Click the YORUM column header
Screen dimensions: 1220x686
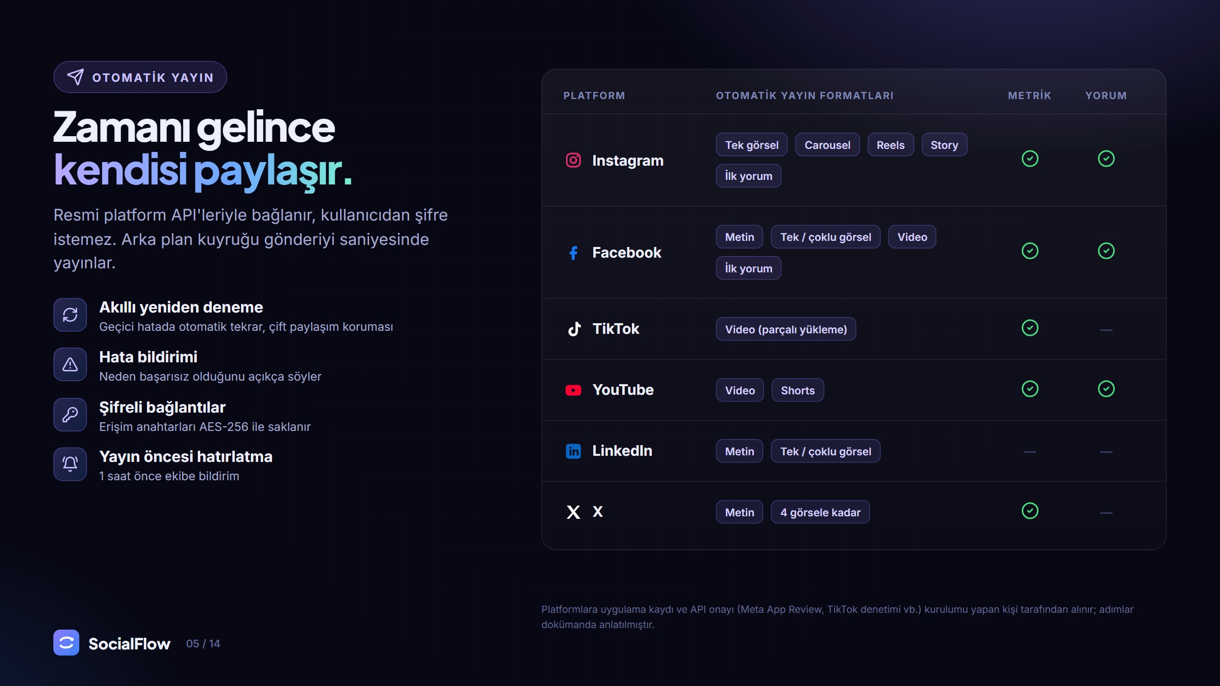tap(1106, 96)
